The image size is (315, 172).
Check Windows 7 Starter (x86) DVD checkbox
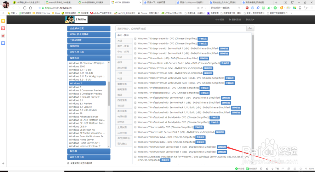(135, 127)
